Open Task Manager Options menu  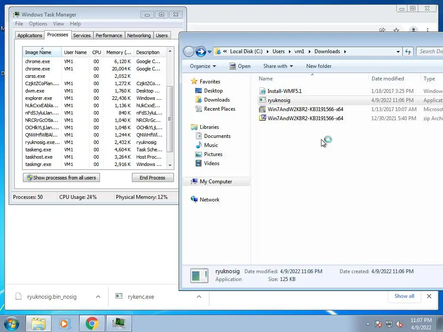click(38, 24)
